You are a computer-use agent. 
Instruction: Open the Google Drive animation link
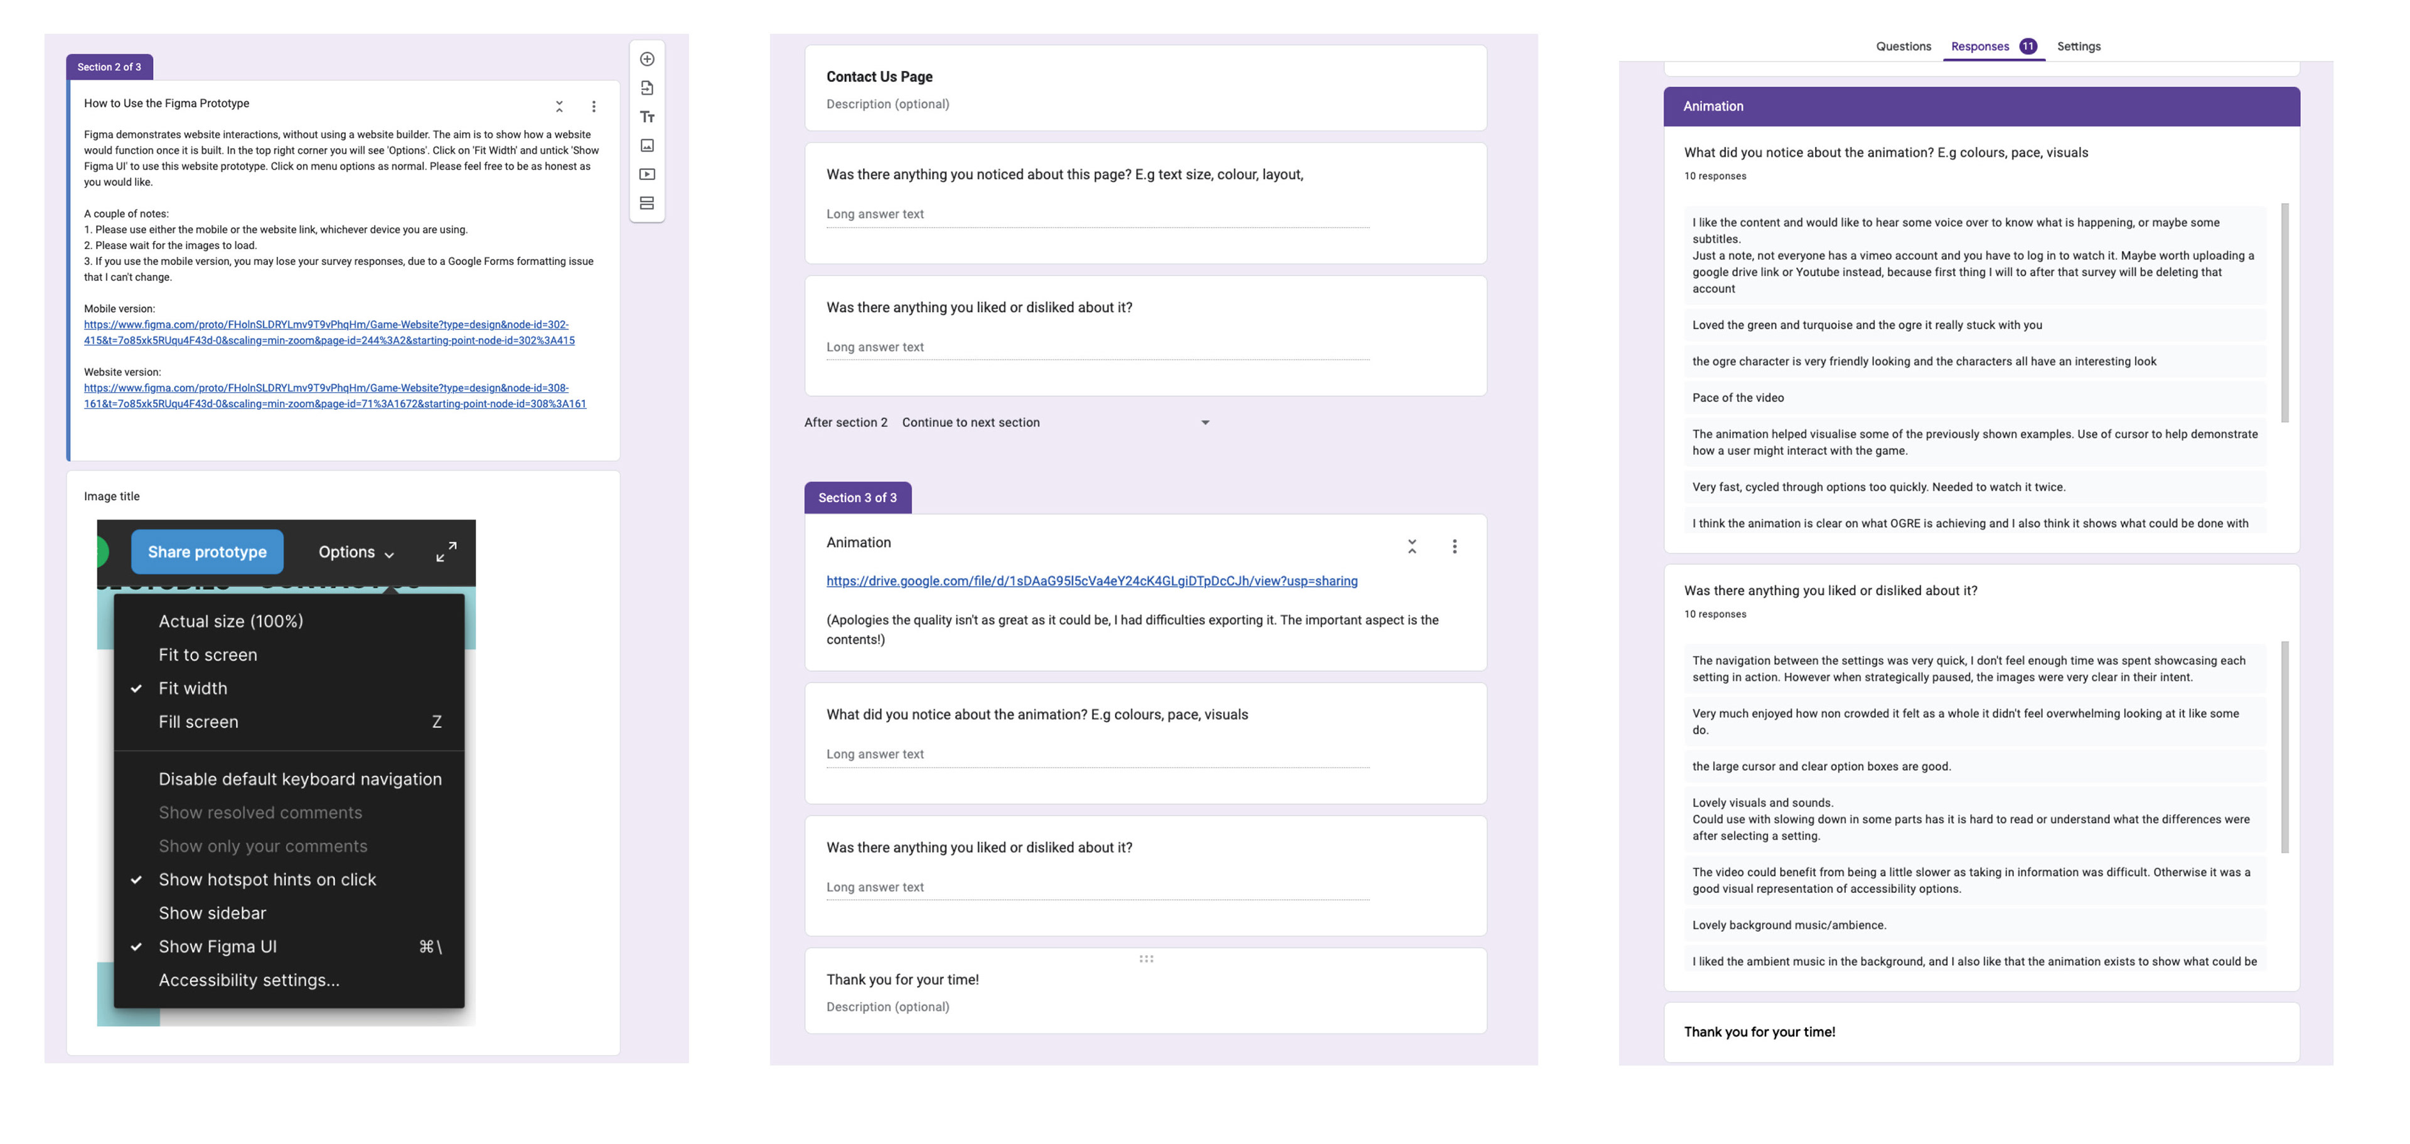coord(1092,581)
